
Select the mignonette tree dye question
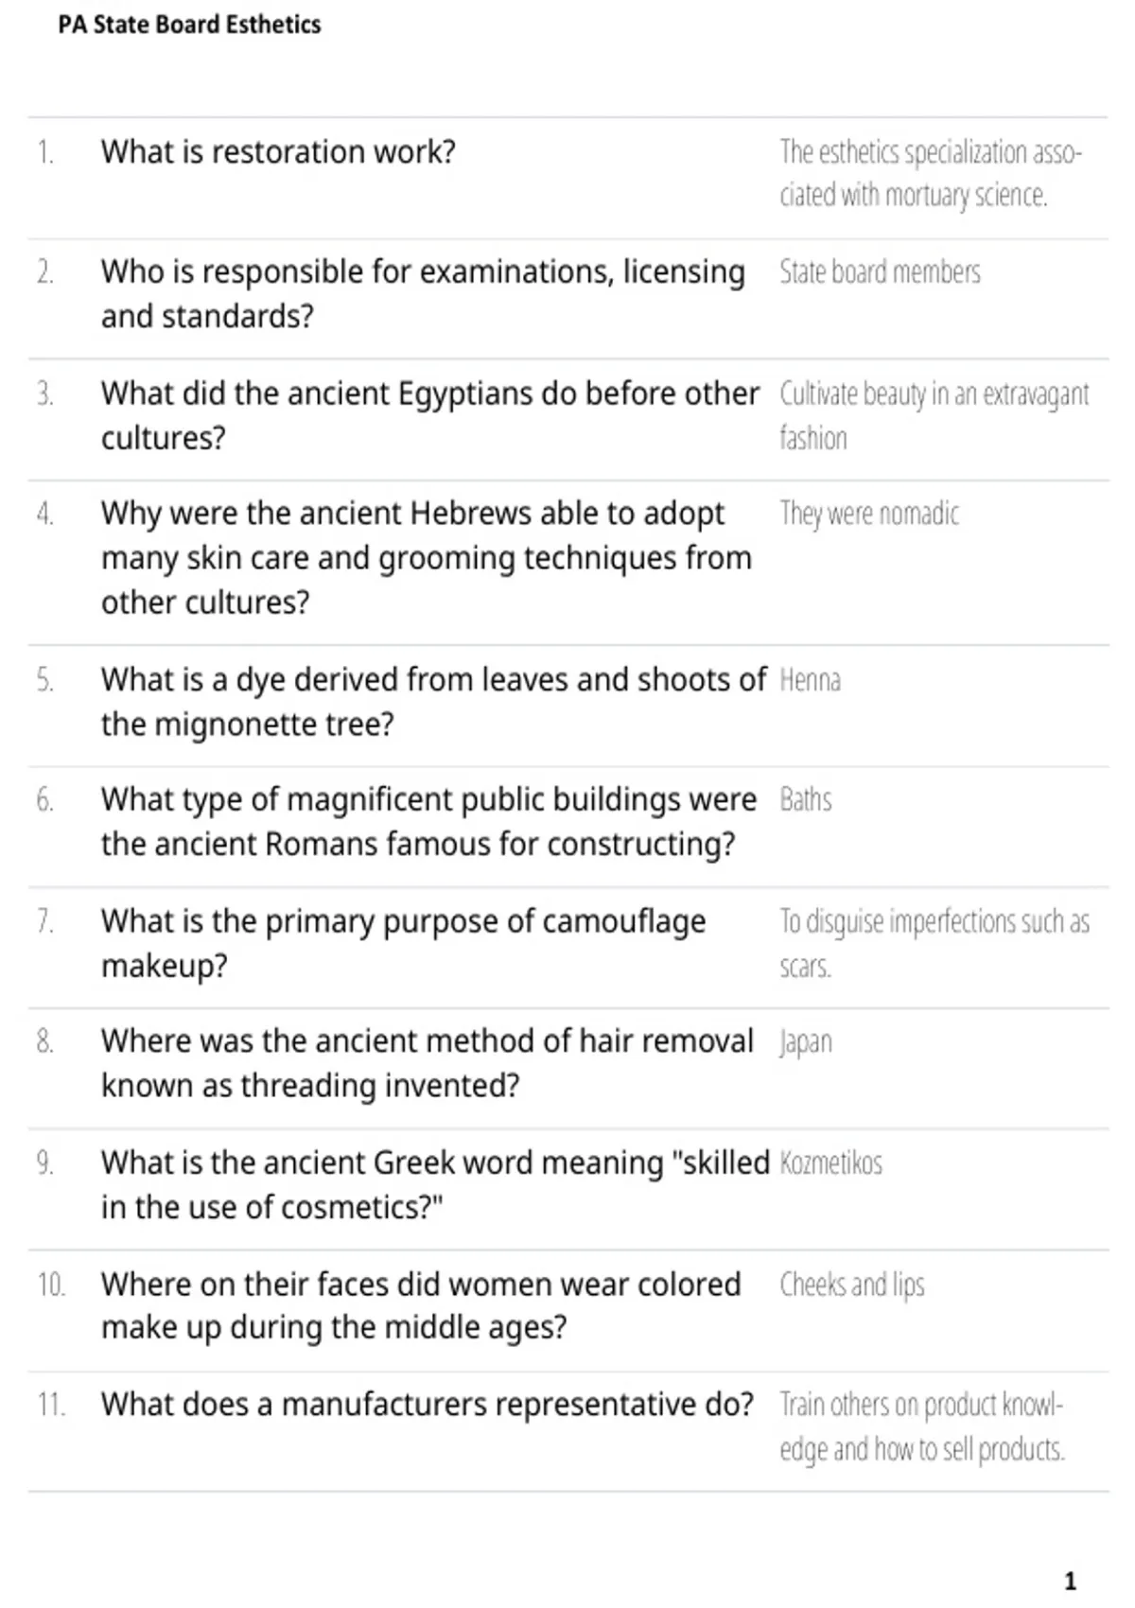tap(433, 702)
